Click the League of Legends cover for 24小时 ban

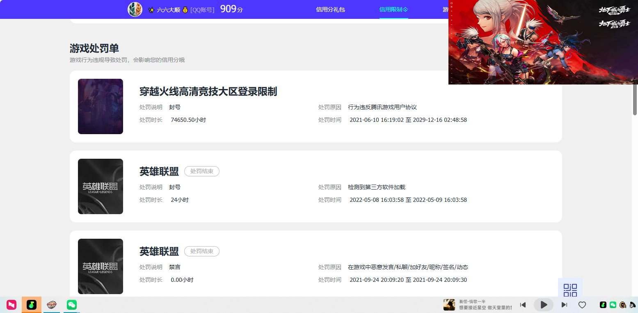tap(101, 186)
